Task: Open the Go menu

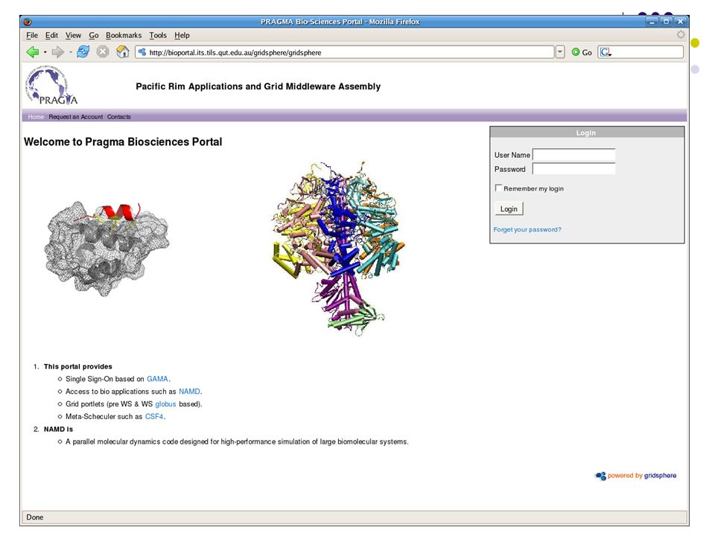Action: pyautogui.click(x=94, y=35)
